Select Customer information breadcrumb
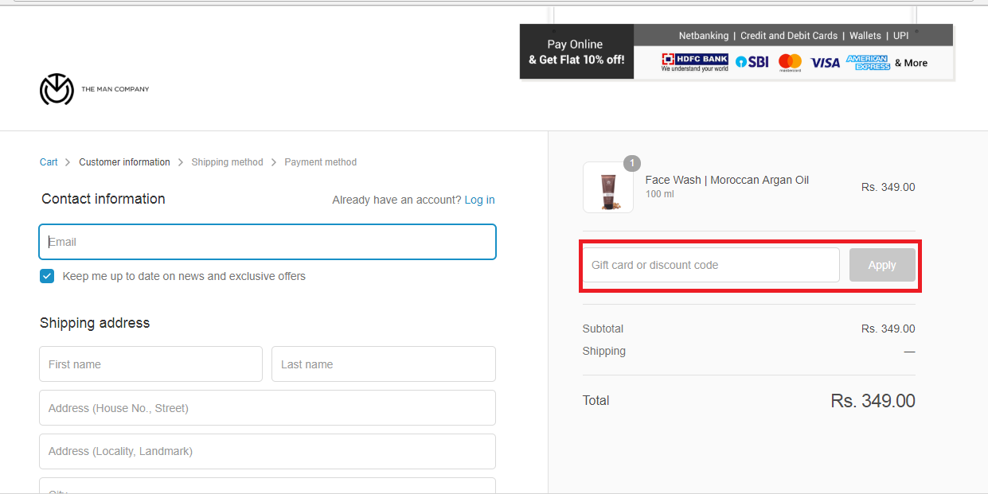The height and width of the screenshot is (494, 988). tap(124, 162)
